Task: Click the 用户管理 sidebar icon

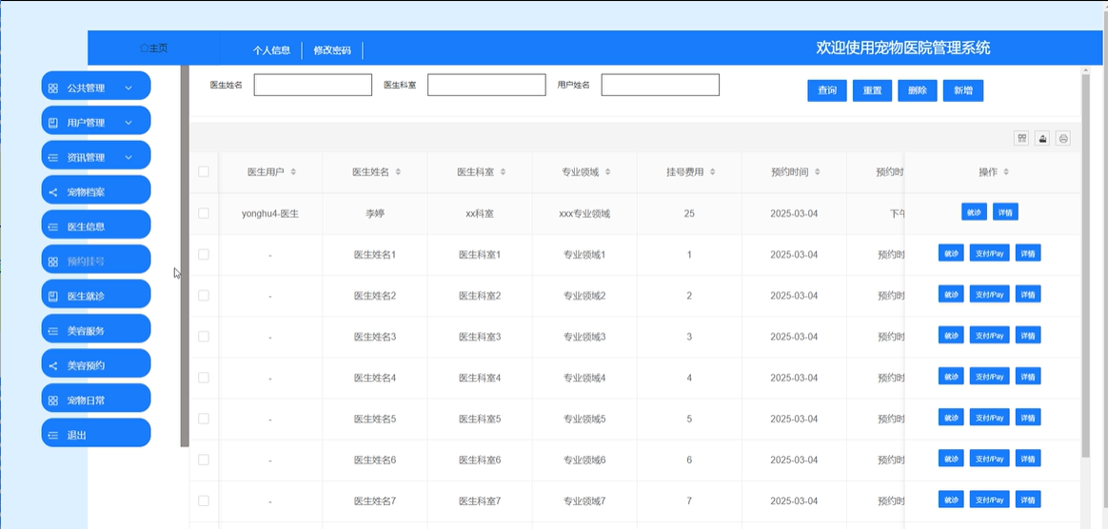Action: point(53,123)
